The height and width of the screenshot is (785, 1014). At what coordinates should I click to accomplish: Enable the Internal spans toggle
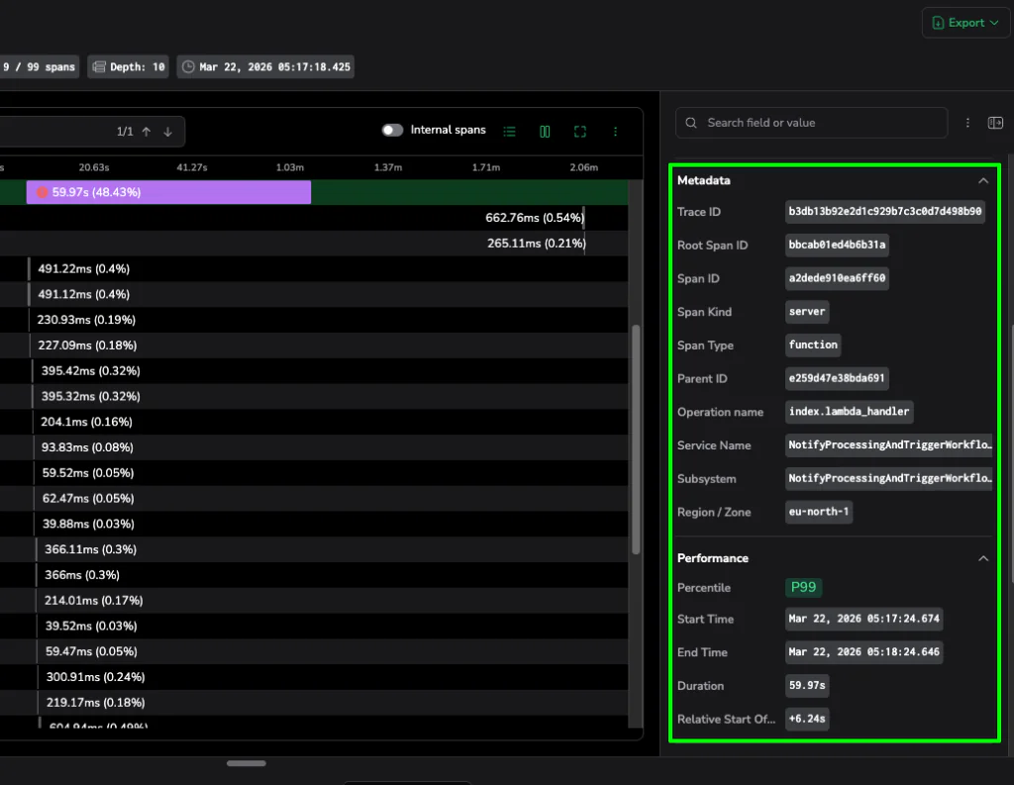click(x=393, y=131)
